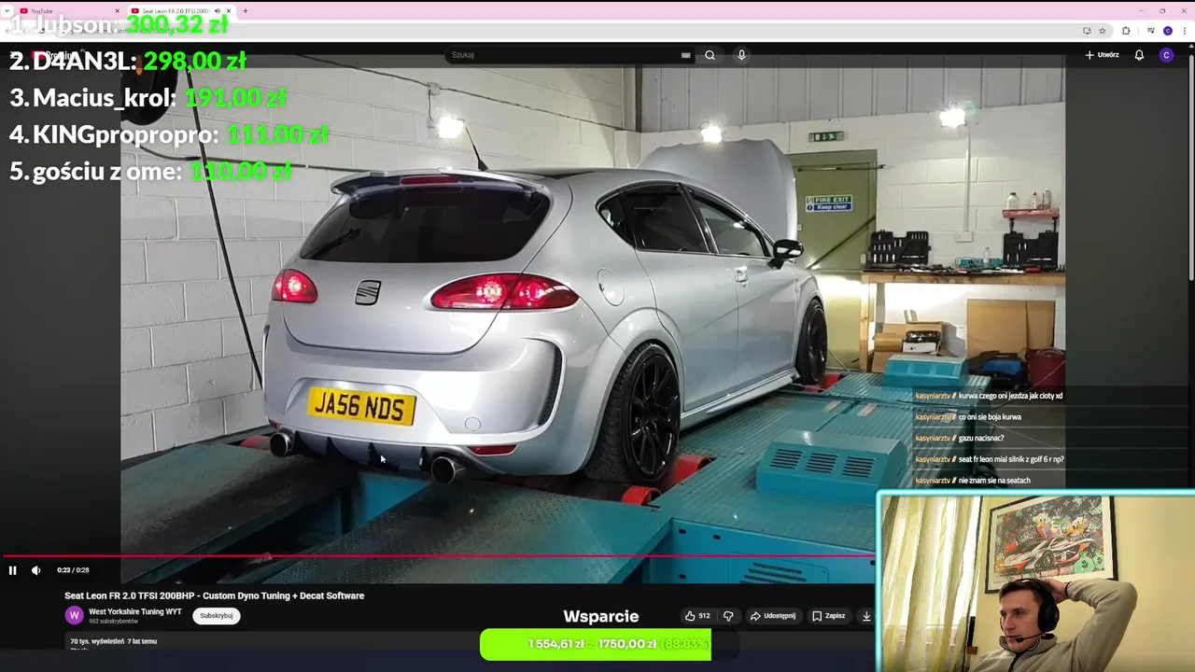This screenshot has width=1195, height=672.
Task: Click the West Yorkshire Tuning channel avatar
Action: coord(74,616)
